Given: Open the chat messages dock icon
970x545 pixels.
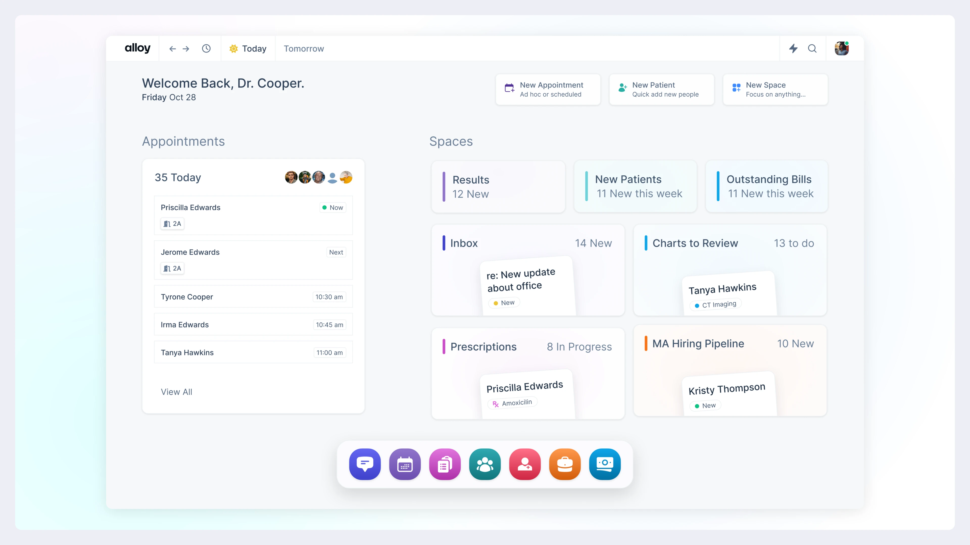Looking at the screenshot, I should (x=365, y=464).
